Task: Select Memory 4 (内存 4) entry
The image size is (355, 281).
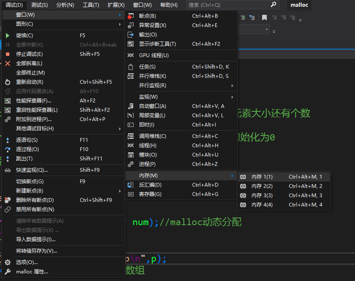Action: pyautogui.click(x=284, y=205)
